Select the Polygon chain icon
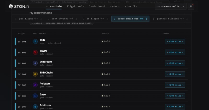Viewport: 209px width, 110px height. (35, 85)
